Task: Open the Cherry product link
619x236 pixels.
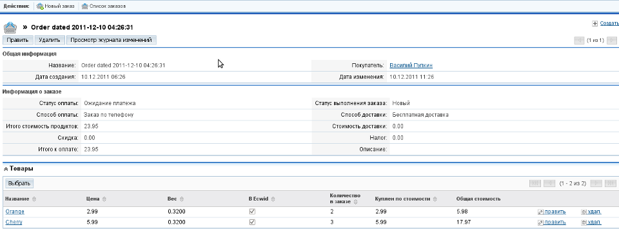Action: (14, 222)
